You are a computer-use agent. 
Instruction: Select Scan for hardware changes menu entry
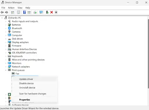click(x=35, y=94)
